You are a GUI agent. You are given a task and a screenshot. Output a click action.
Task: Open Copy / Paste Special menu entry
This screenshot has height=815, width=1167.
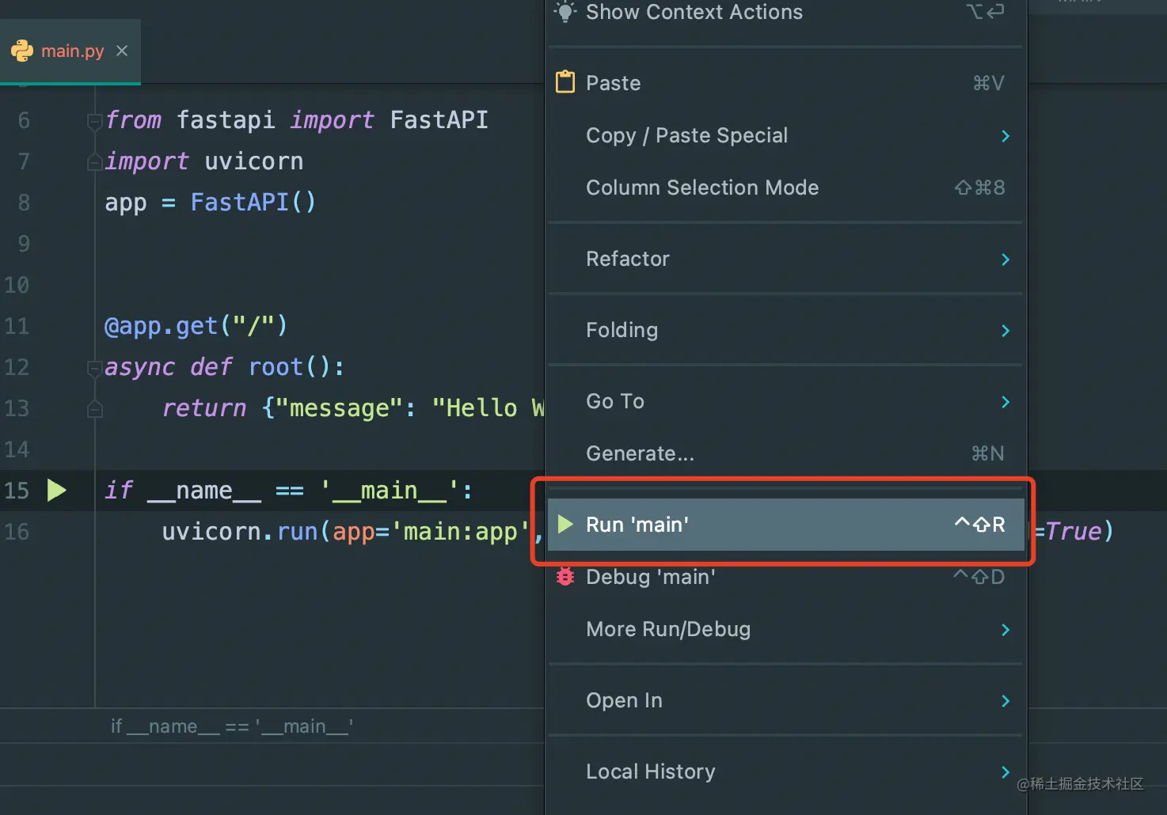click(x=785, y=135)
